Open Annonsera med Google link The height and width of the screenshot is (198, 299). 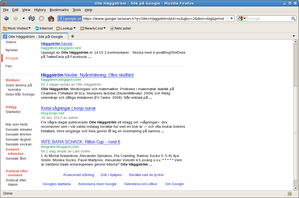(97, 184)
